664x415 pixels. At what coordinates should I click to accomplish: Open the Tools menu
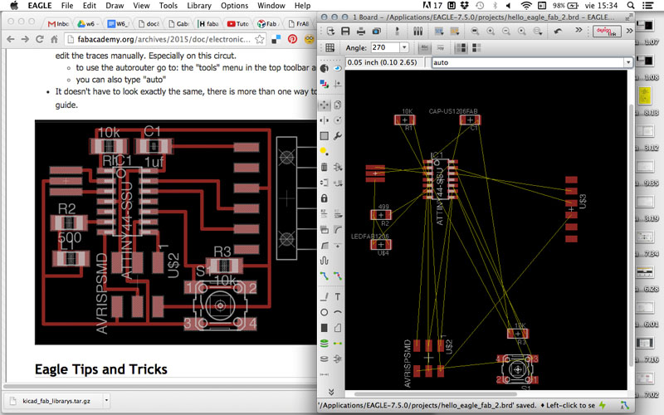(x=168, y=6)
